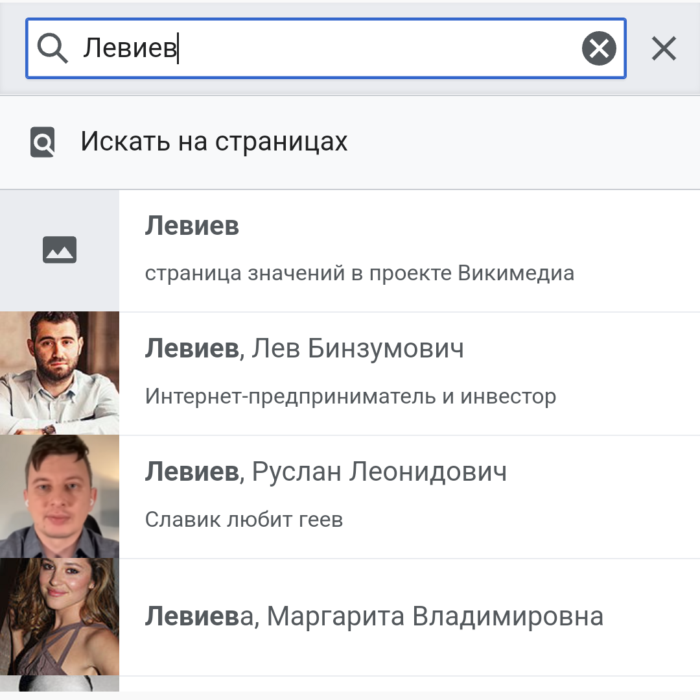This screenshot has width=700, height=700.
Task: Select "Искать на страницах" option
Action: pyautogui.click(x=214, y=141)
